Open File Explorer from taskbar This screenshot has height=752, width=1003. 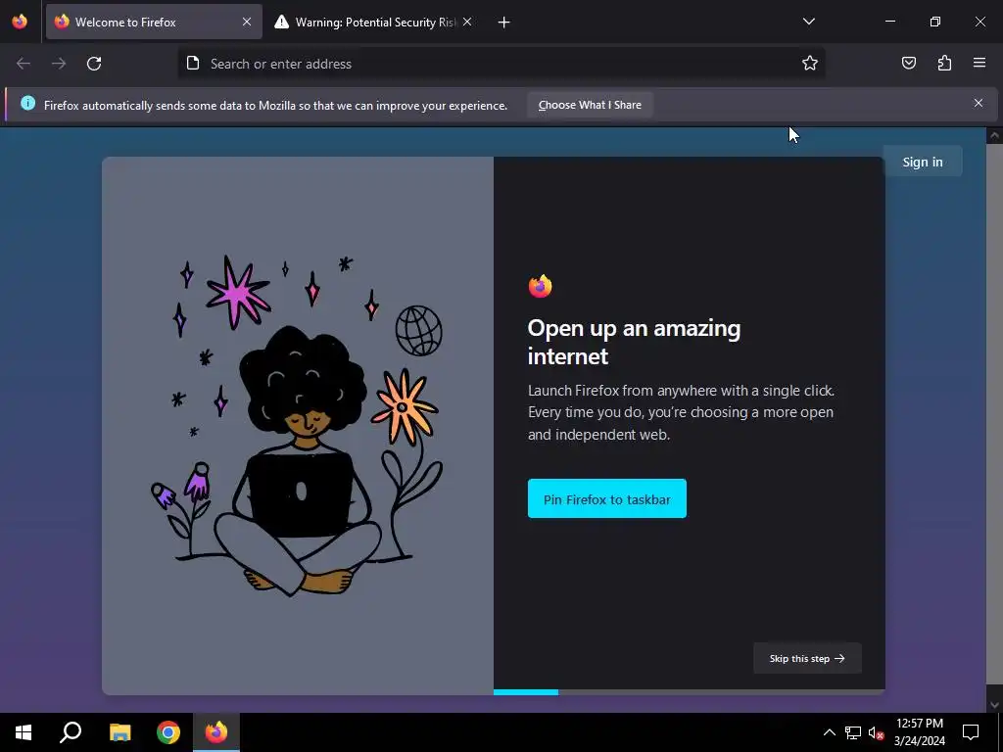point(119,732)
